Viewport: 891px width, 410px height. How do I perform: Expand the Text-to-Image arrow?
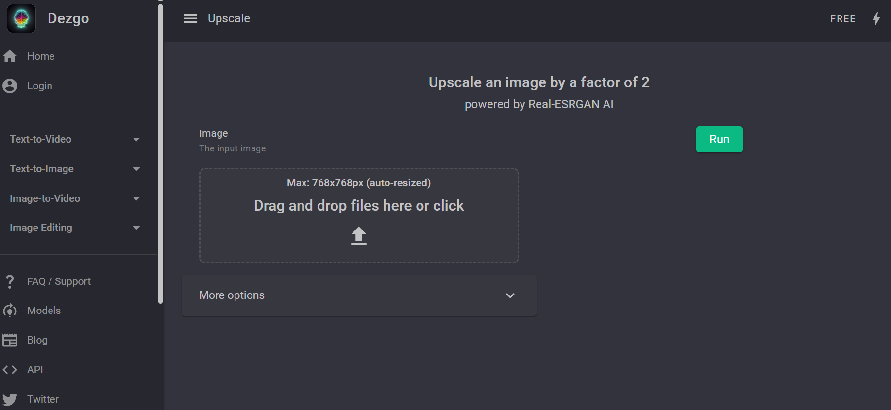pos(136,169)
